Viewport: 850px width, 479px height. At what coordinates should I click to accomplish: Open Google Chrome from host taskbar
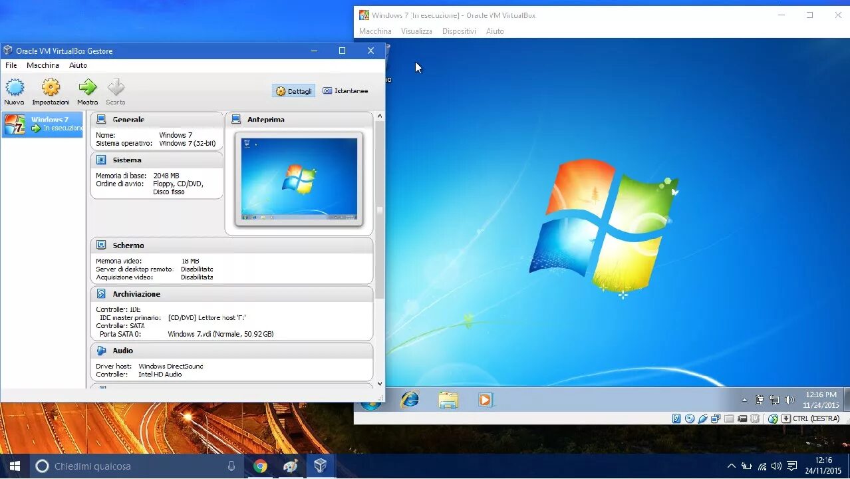260,466
